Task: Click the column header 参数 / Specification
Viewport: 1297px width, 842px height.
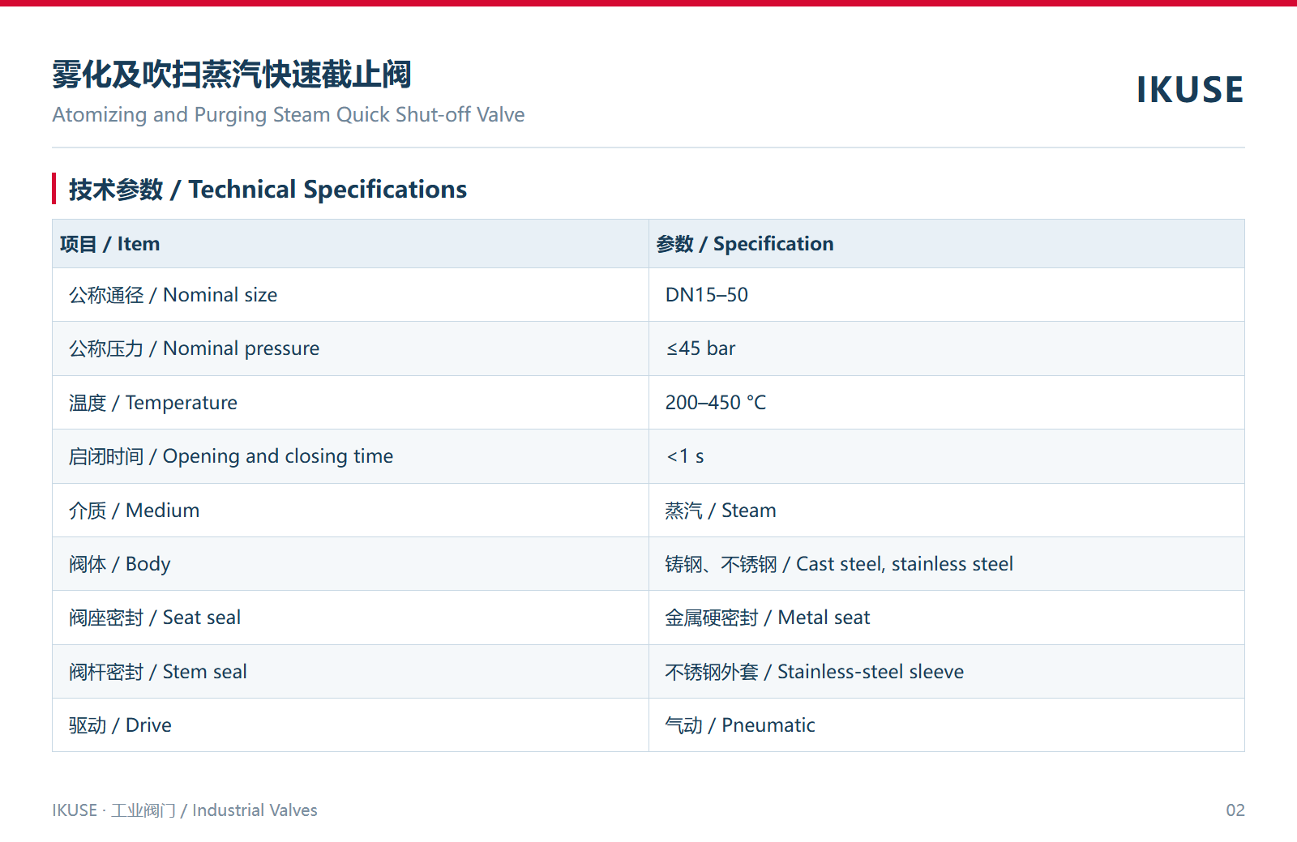Action: point(745,244)
